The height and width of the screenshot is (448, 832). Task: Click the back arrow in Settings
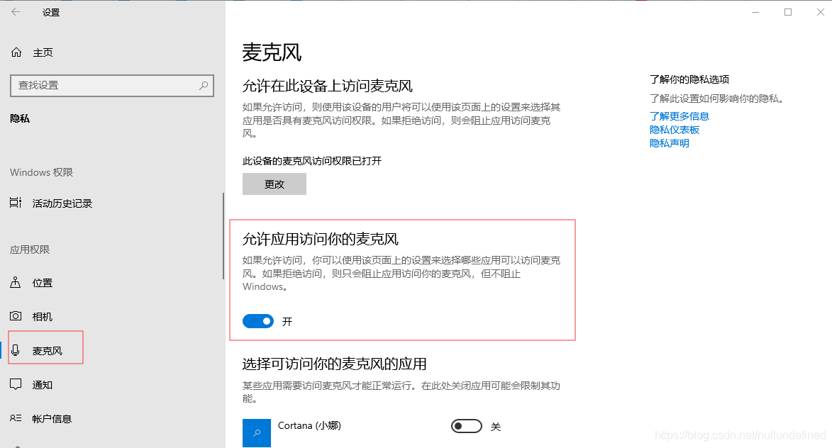(x=16, y=12)
